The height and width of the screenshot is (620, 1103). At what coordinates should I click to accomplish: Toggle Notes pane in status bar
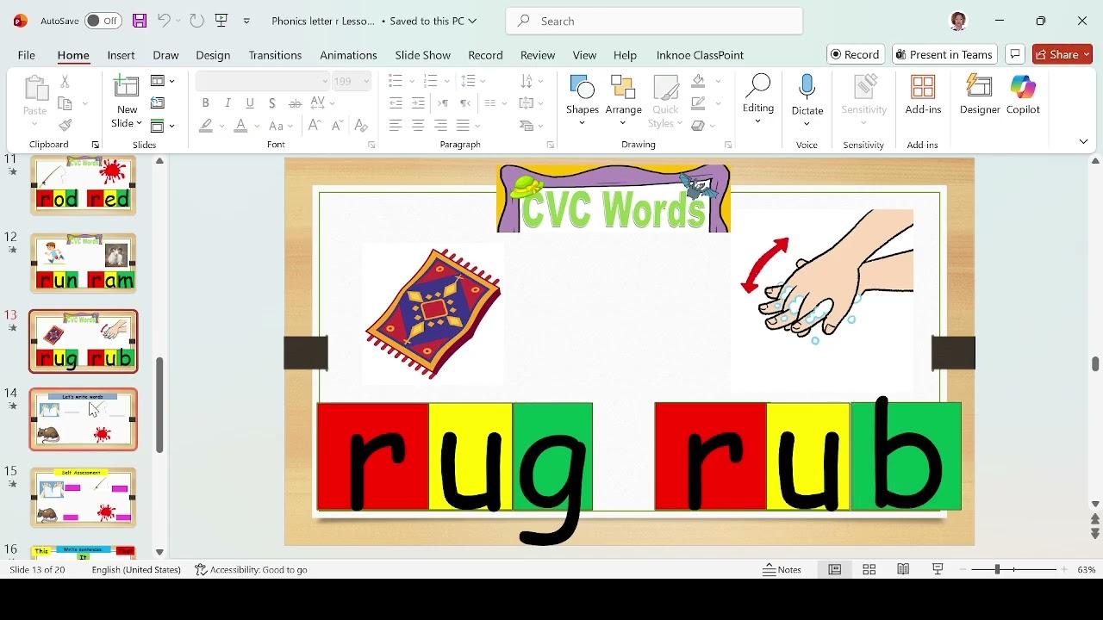point(782,570)
